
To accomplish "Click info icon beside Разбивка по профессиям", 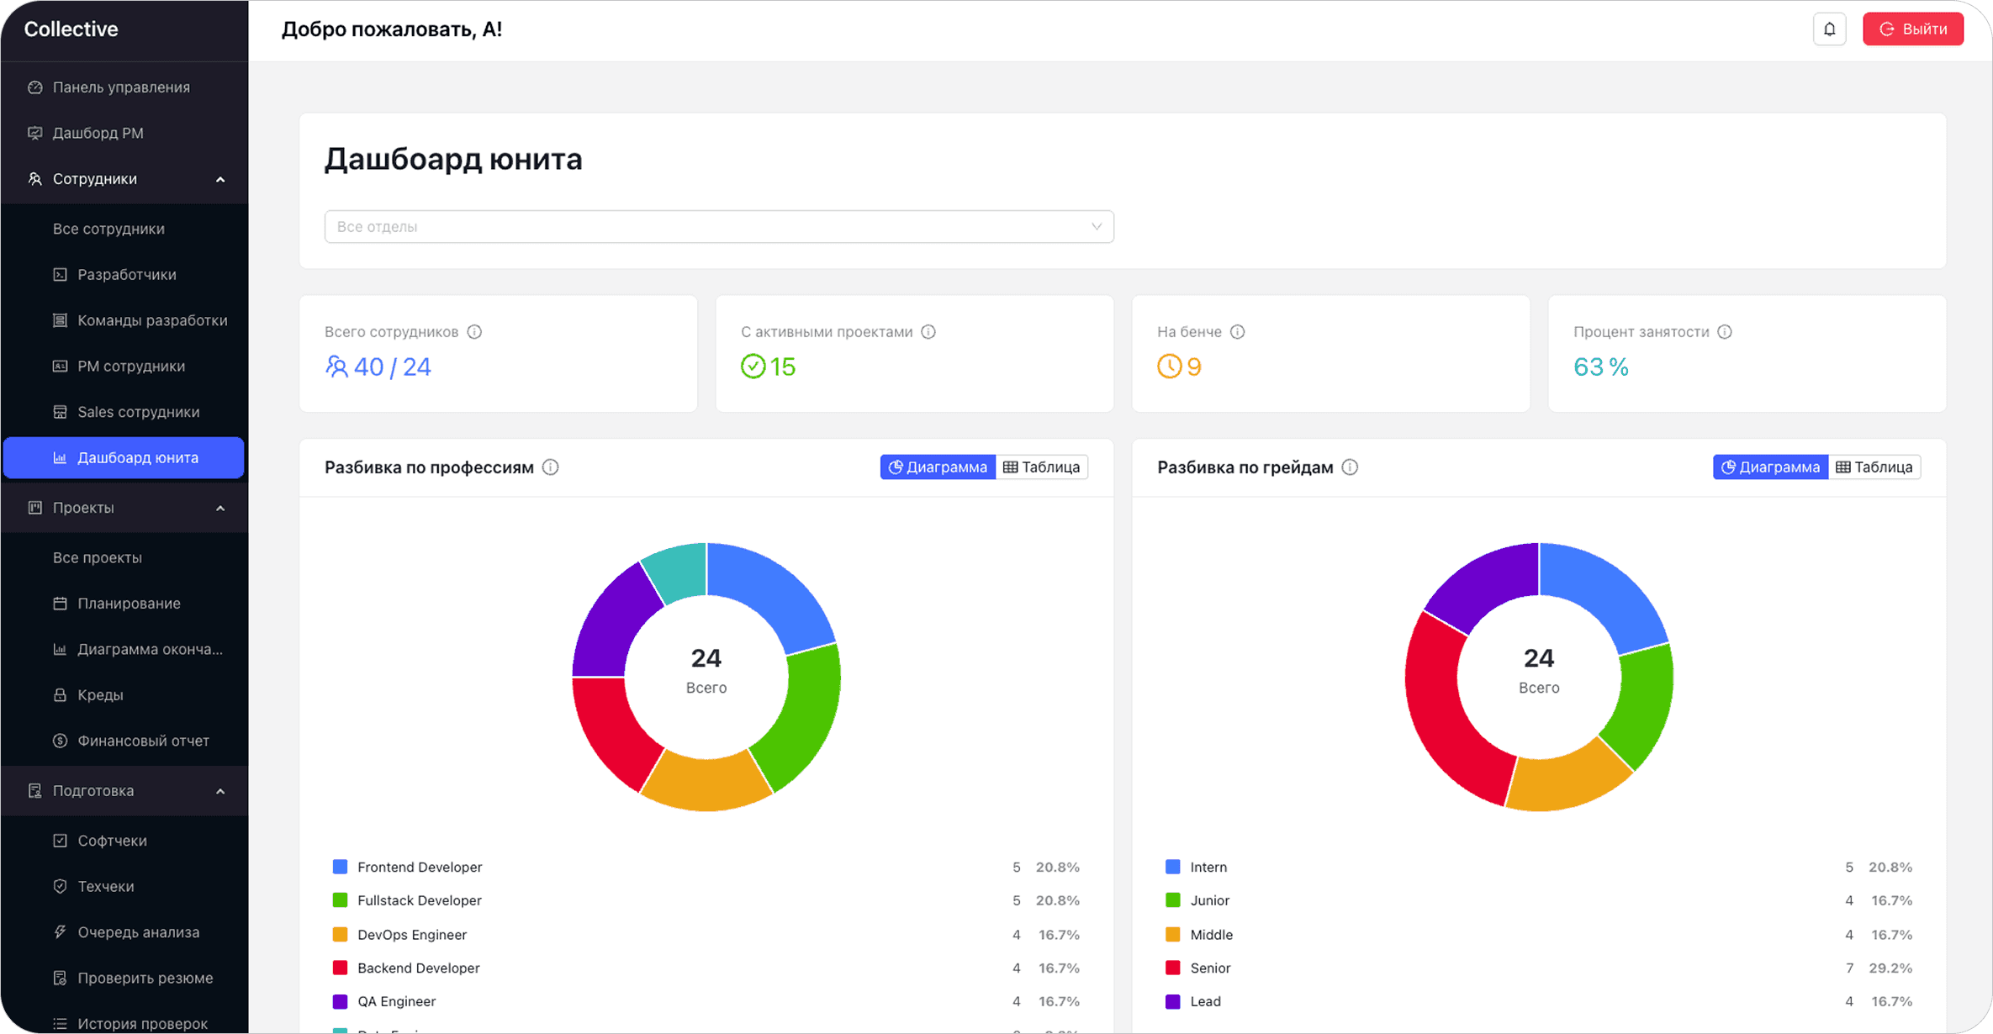I will [x=551, y=467].
